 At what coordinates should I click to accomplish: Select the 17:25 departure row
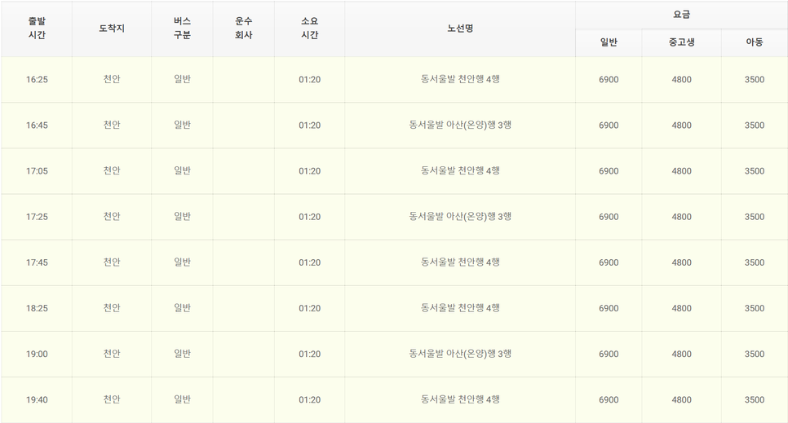tap(37, 217)
